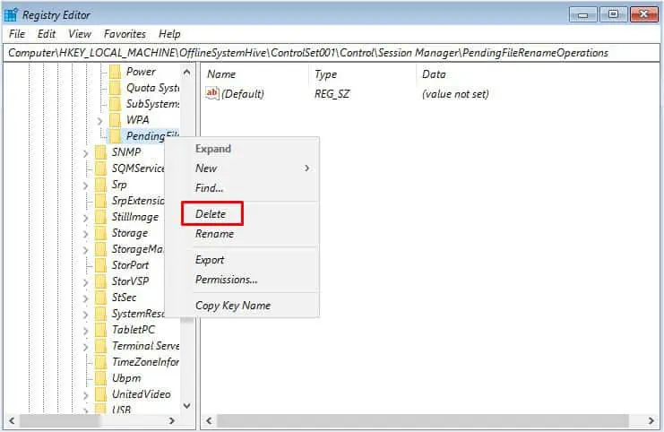Click the SubSystems folder icon
This screenshot has height=432, width=664.
click(x=115, y=104)
